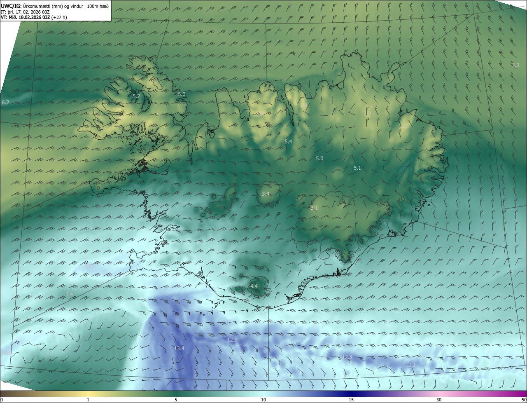
Task: Click the 50 mm tick on the color scale
Action: [524, 400]
